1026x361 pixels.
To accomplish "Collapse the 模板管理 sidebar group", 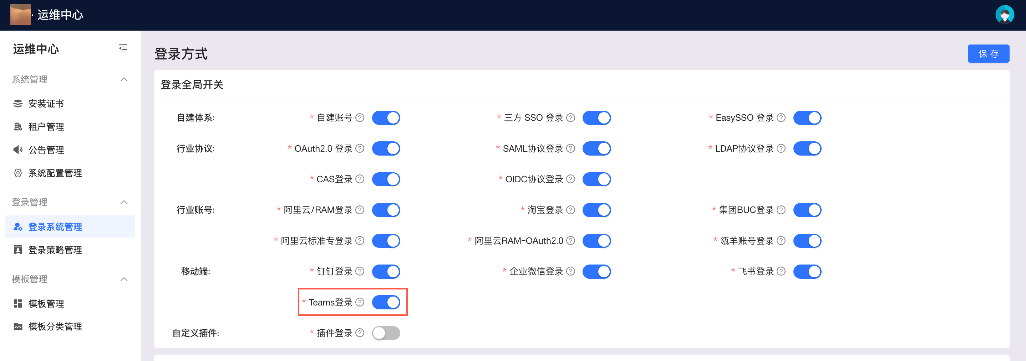I will pos(124,279).
